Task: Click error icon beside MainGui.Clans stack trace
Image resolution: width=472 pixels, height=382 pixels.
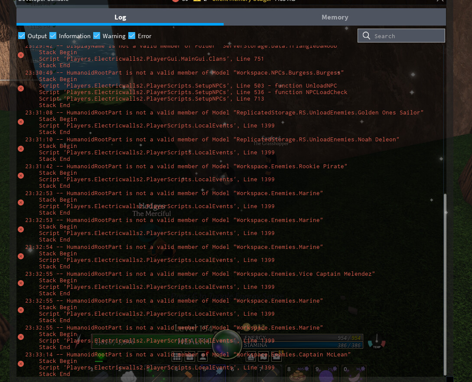Action: (20, 55)
